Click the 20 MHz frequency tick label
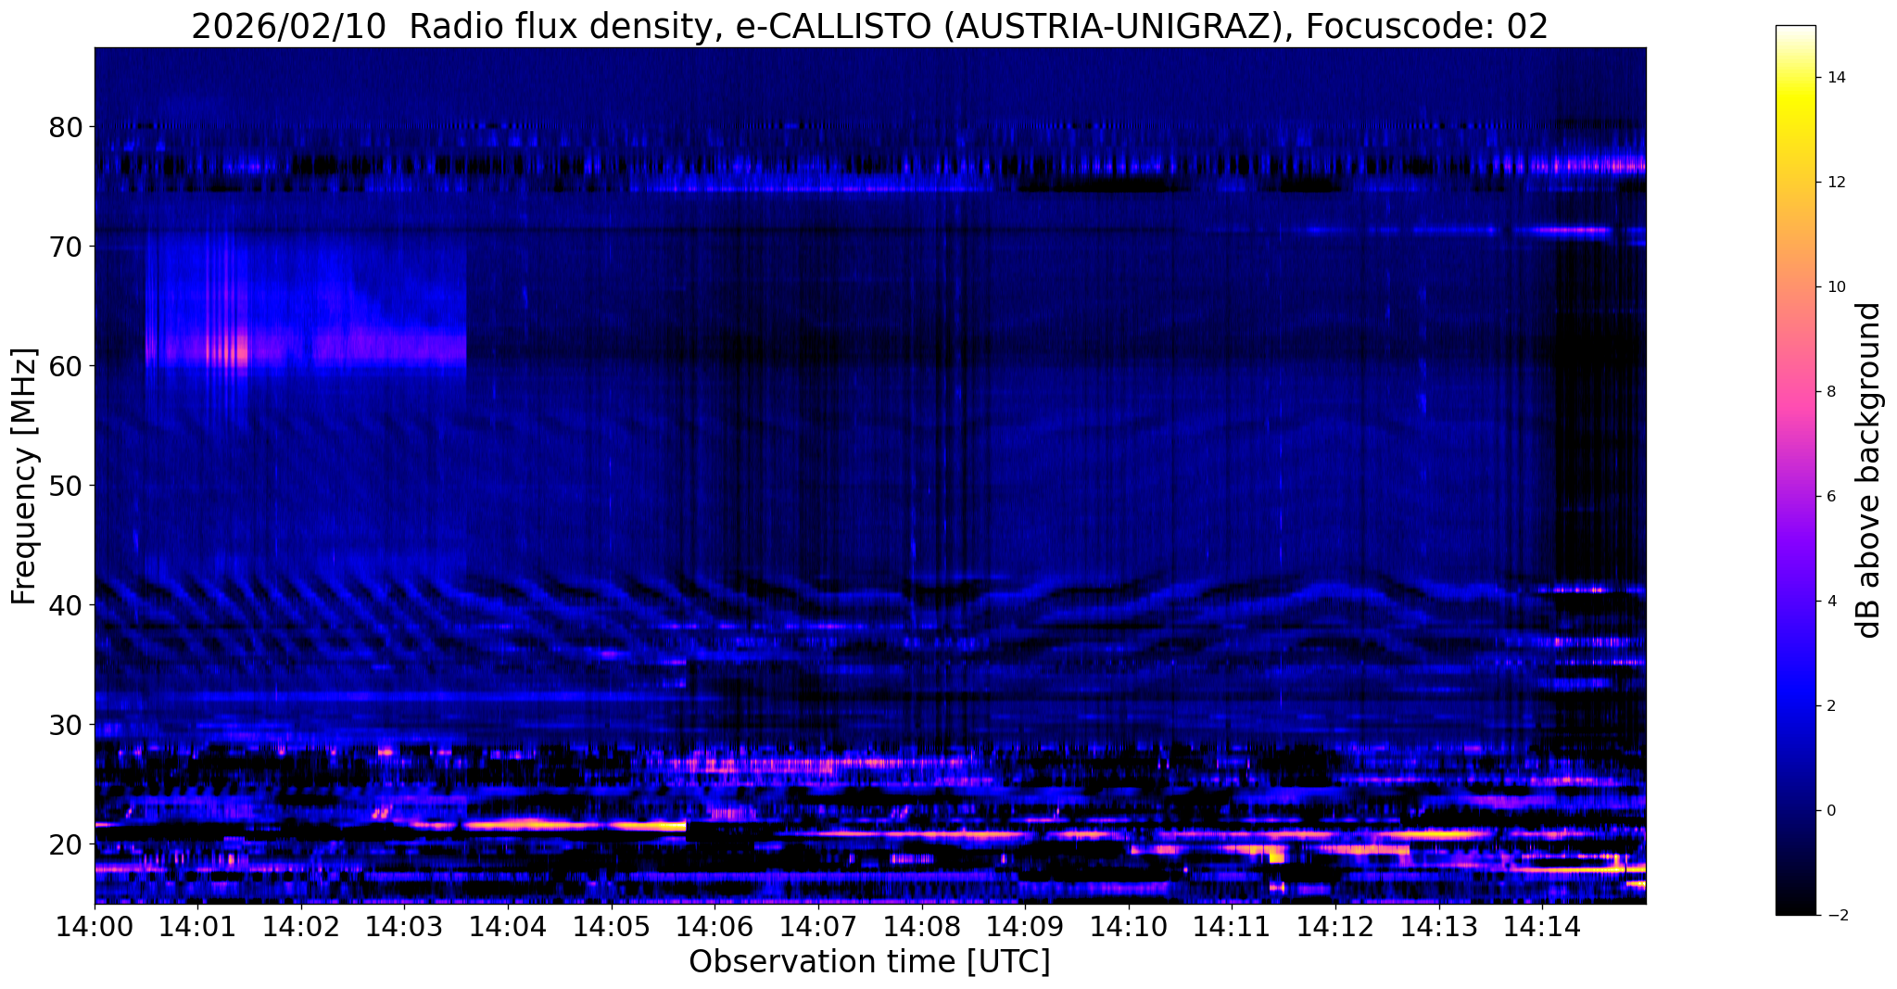Image resolution: width=1897 pixels, height=989 pixels. click(65, 844)
